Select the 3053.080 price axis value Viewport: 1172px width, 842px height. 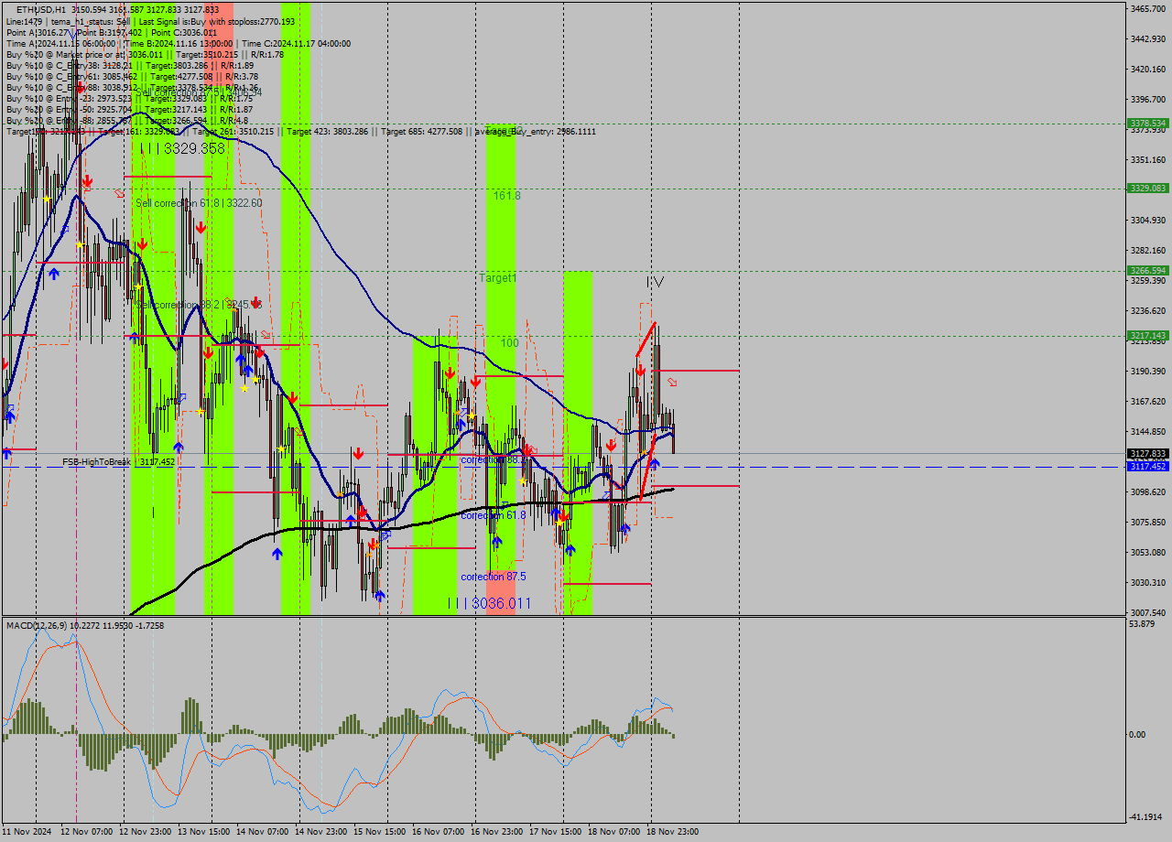(1148, 552)
